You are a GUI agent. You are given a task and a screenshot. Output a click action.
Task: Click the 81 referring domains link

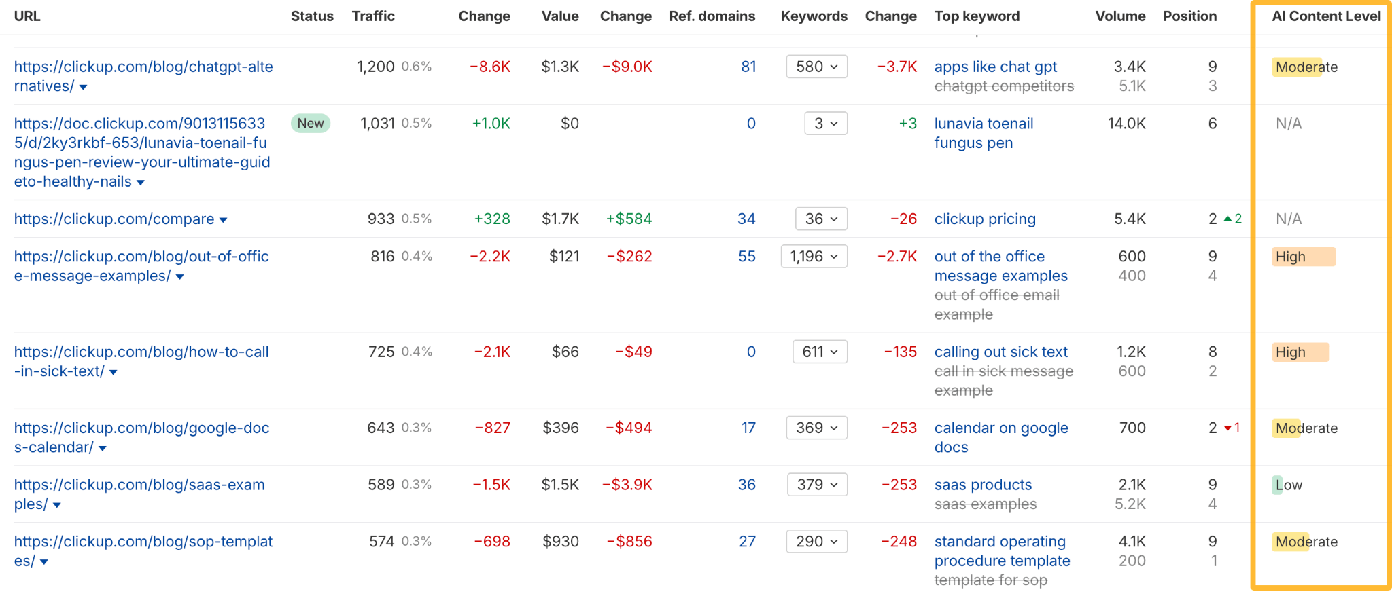(x=748, y=67)
